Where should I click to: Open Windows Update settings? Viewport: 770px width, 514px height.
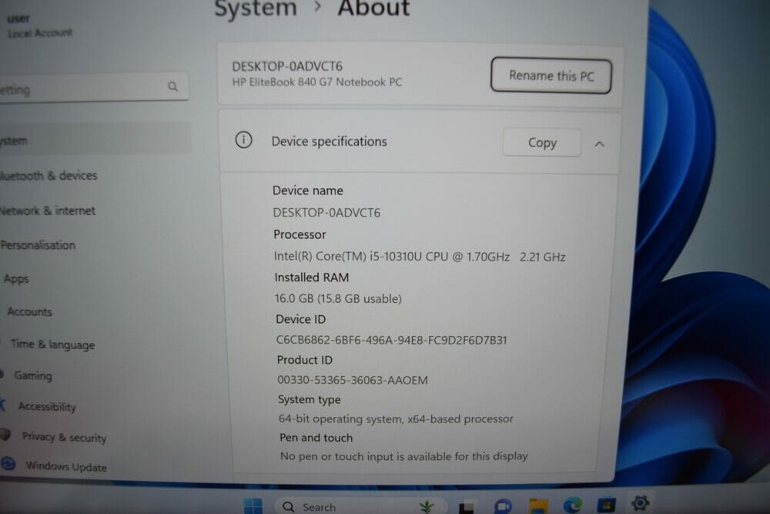[x=65, y=466]
